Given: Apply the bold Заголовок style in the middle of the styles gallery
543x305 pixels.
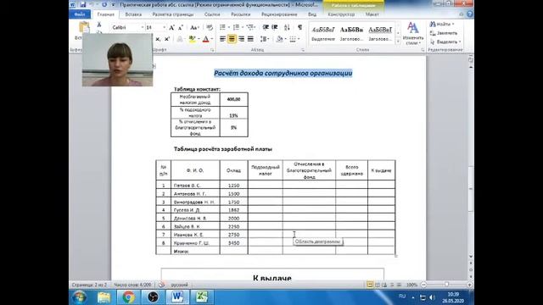Looking at the screenshot, I should coord(351,34).
